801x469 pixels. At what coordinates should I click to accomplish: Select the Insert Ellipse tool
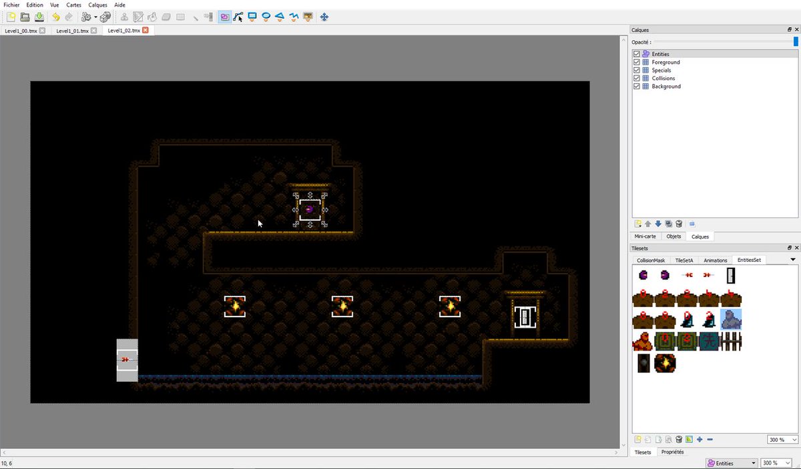(266, 17)
